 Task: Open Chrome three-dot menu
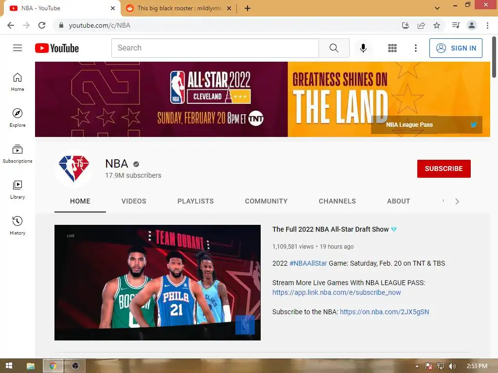click(487, 25)
